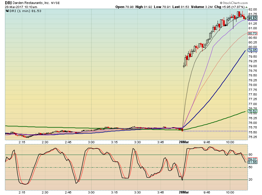
Task: Click the Chg +5.95 (+7.87%) value
Action: pyautogui.click(x=229, y=7)
